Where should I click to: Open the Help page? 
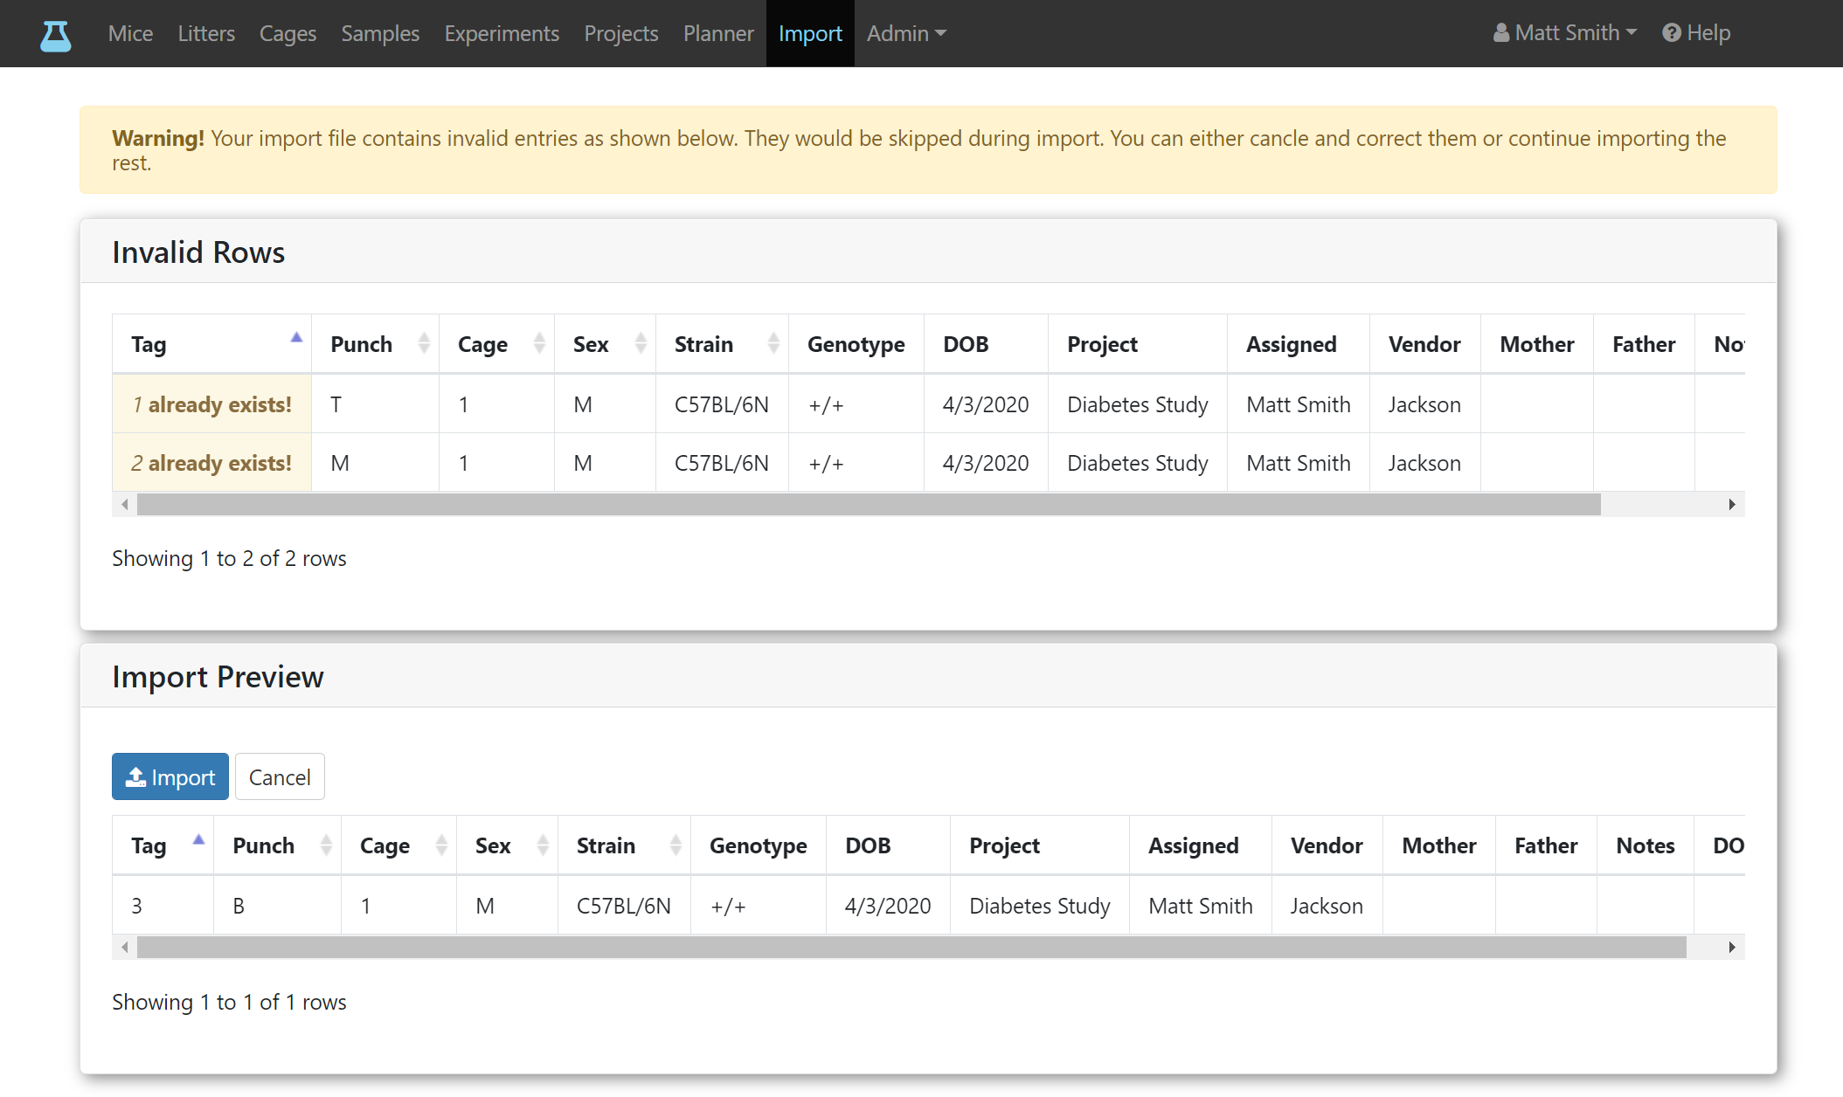click(x=1696, y=33)
